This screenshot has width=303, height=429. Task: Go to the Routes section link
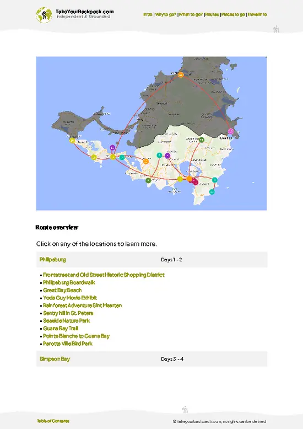click(x=212, y=14)
